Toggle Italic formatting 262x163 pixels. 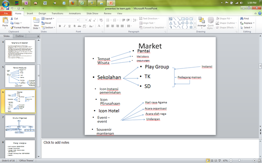tap(65, 26)
